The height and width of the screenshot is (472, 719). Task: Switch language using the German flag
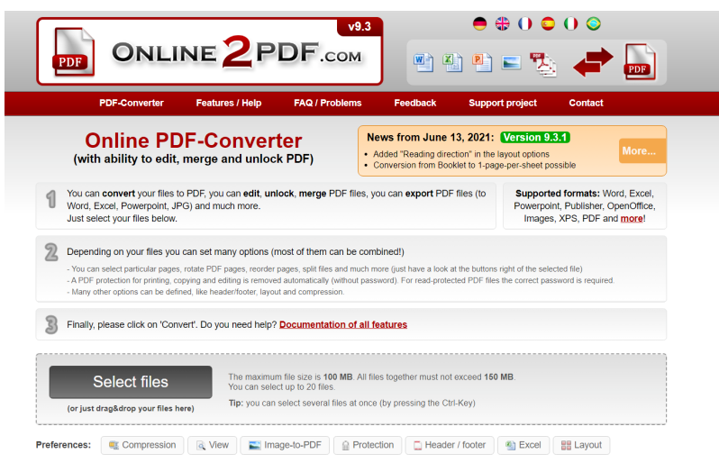pyautogui.click(x=480, y=24)
